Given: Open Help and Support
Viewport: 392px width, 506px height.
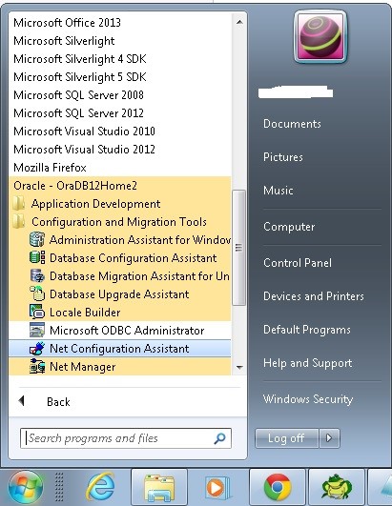Looking at the screenshot, I should 307,363.
